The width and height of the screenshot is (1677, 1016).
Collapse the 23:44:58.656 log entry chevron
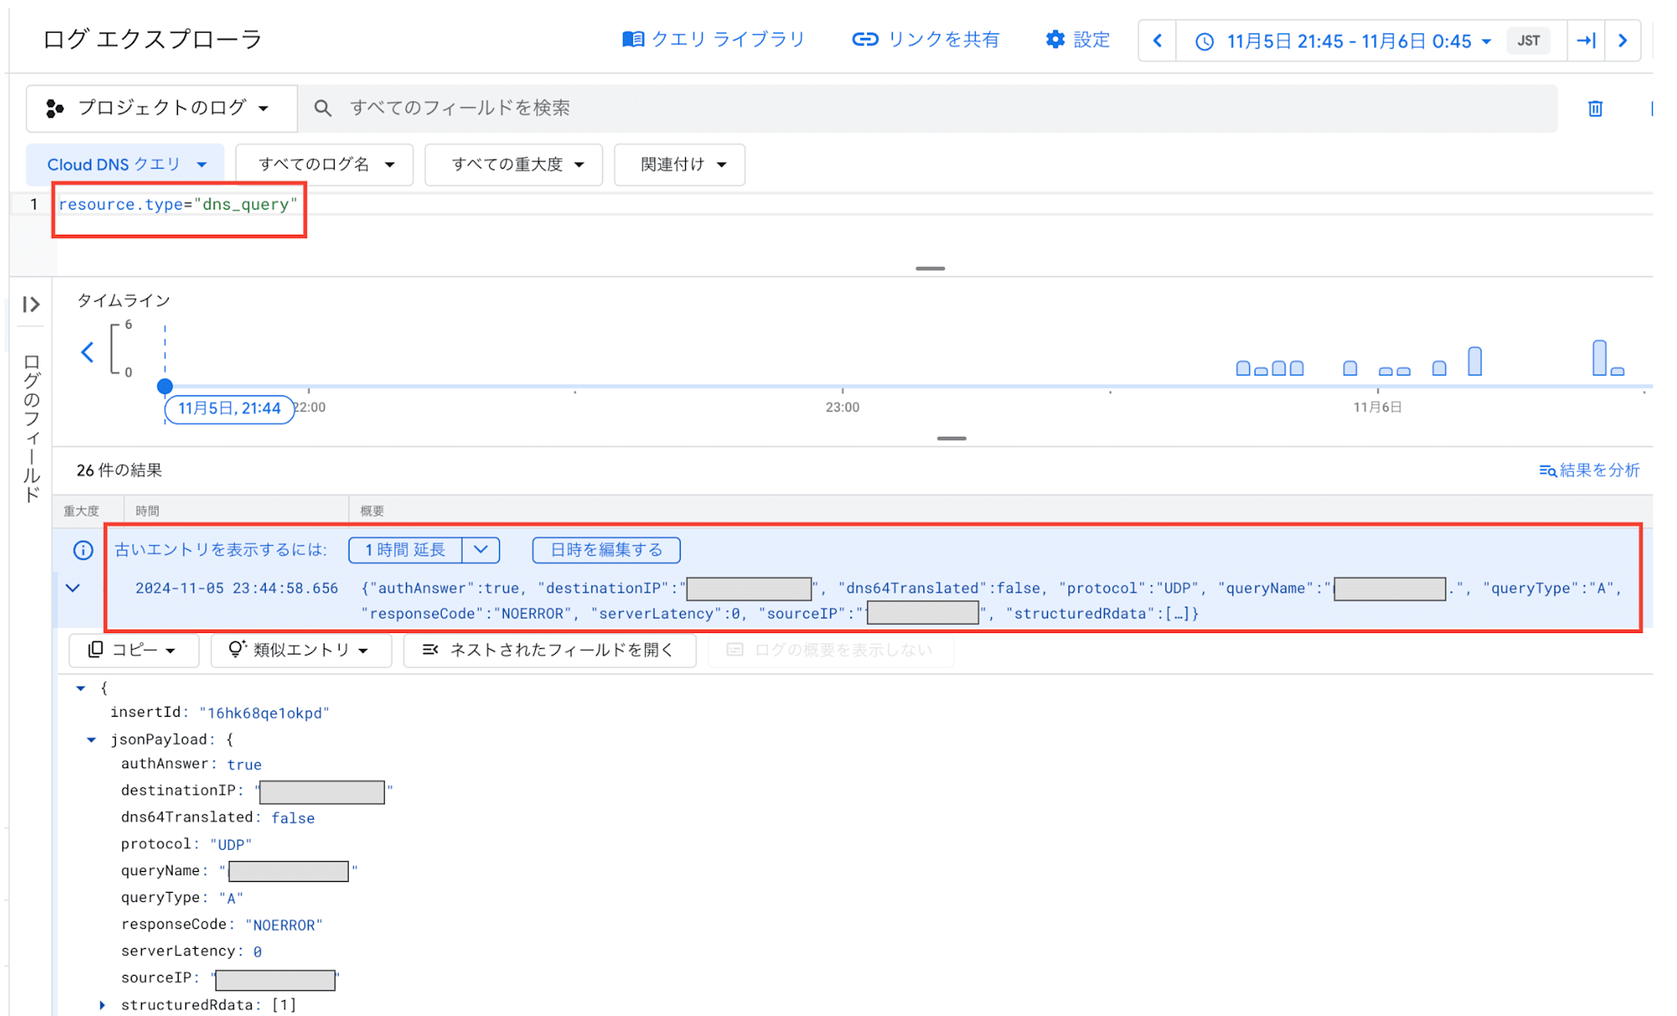73,588
